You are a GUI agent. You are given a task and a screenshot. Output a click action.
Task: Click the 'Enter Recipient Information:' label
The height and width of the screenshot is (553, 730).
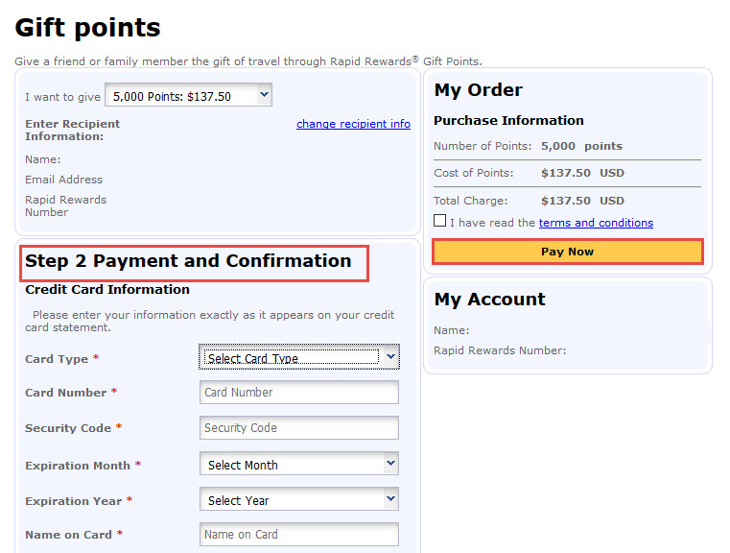pos(72,130)
